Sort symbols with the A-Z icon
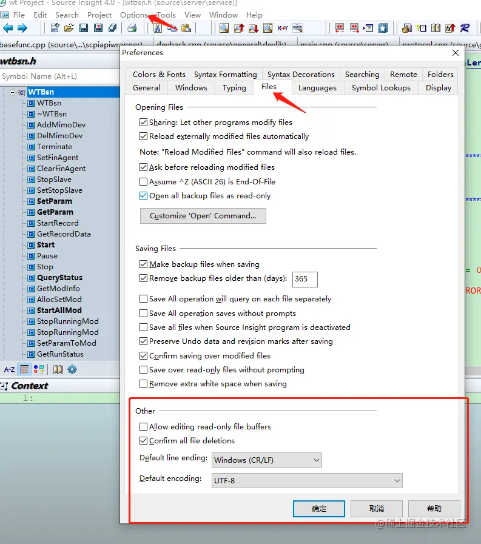 pos(9,369)
